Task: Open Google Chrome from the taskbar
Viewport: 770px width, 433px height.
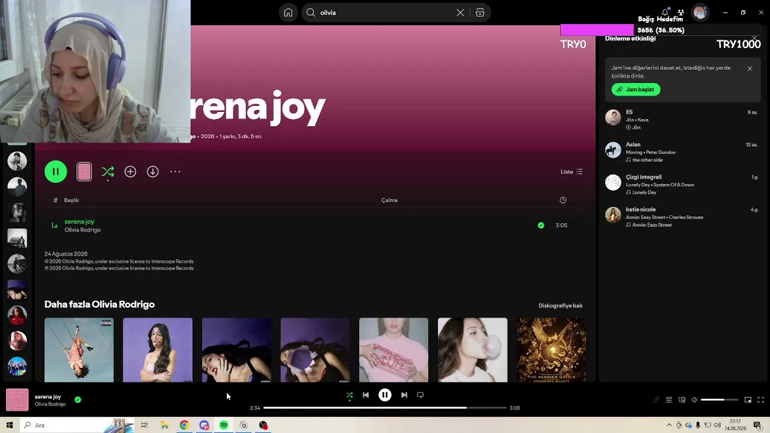Action: pyautogui.click(x=184, y=425)
